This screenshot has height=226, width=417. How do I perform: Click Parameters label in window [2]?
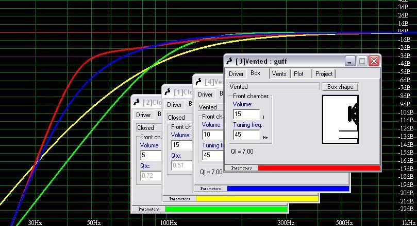[148, 209]
